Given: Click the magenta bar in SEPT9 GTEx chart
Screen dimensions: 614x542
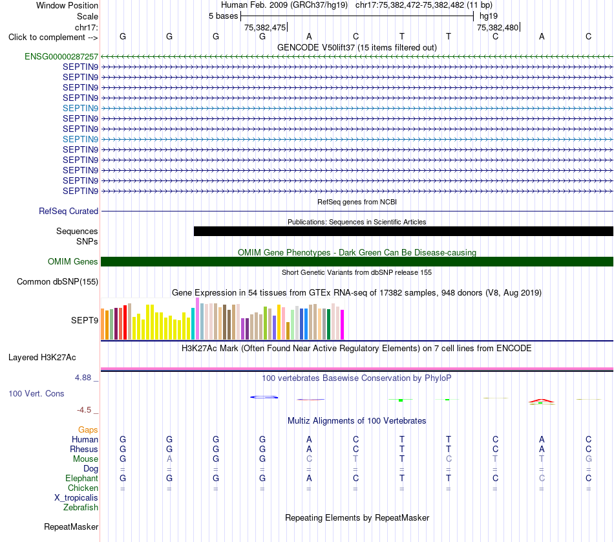Looking at the screenshot, I should click(343, 325).
